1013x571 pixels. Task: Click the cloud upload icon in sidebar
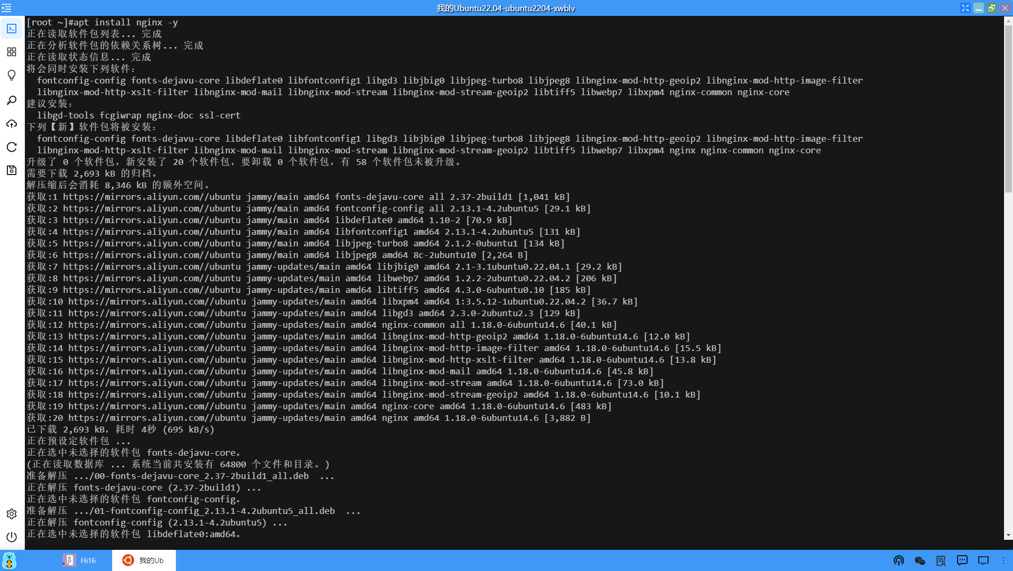click(12, 124)
